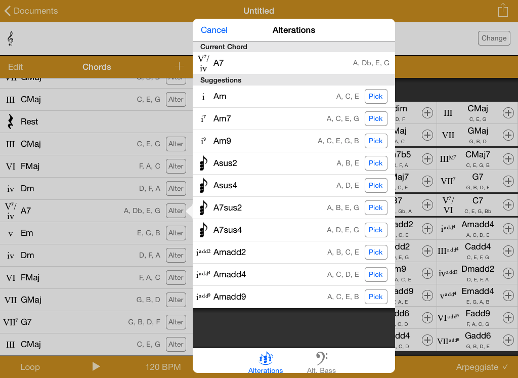Tap the share icon in top bar

pos(502,11)
